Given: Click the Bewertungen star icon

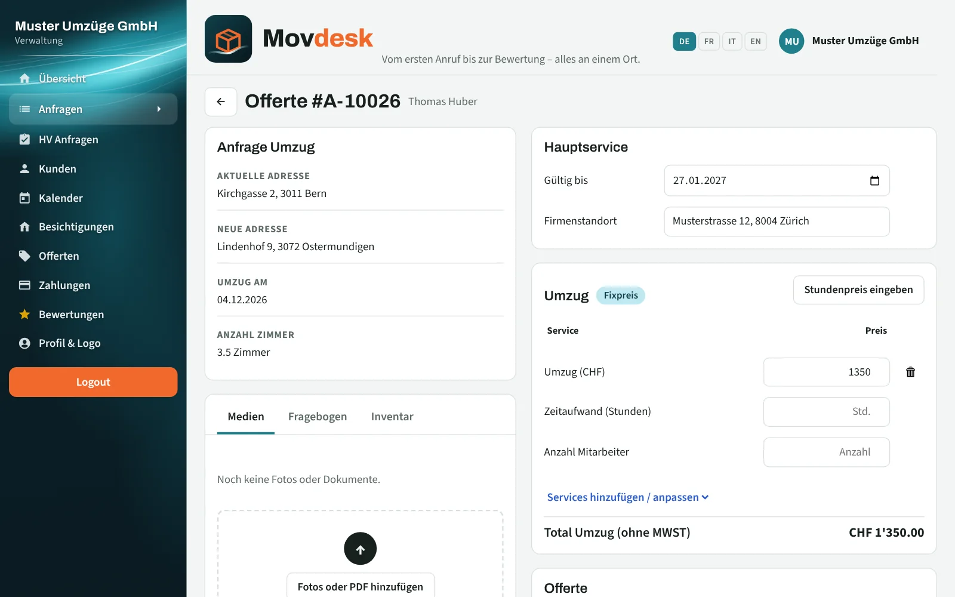Looking at the screenshot, I should click(x=24, y=315).
